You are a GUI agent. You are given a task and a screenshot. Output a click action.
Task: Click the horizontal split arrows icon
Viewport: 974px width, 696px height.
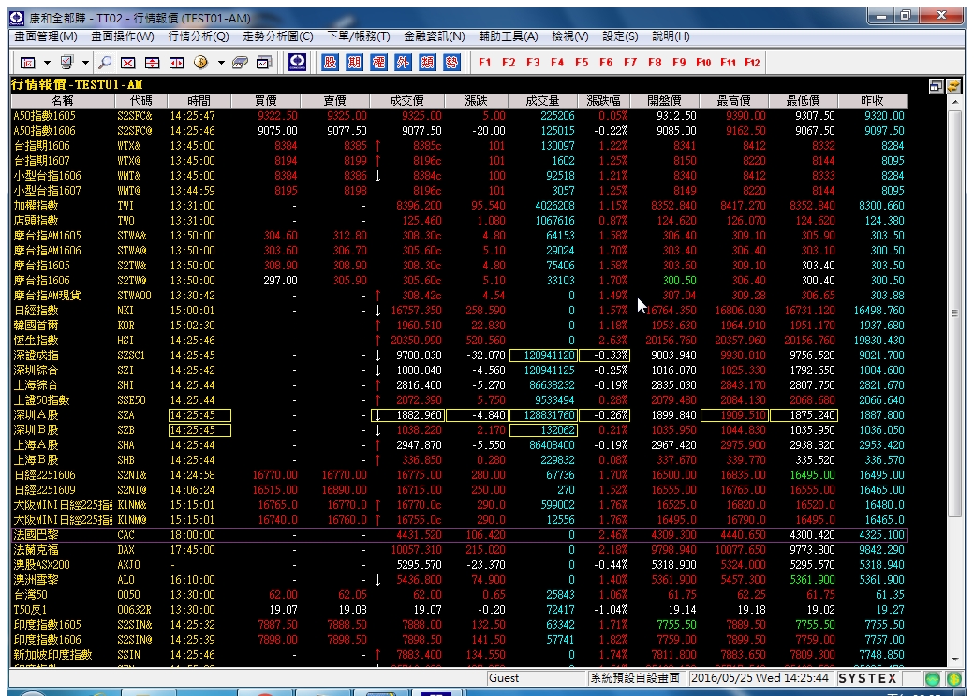point(176,63)
